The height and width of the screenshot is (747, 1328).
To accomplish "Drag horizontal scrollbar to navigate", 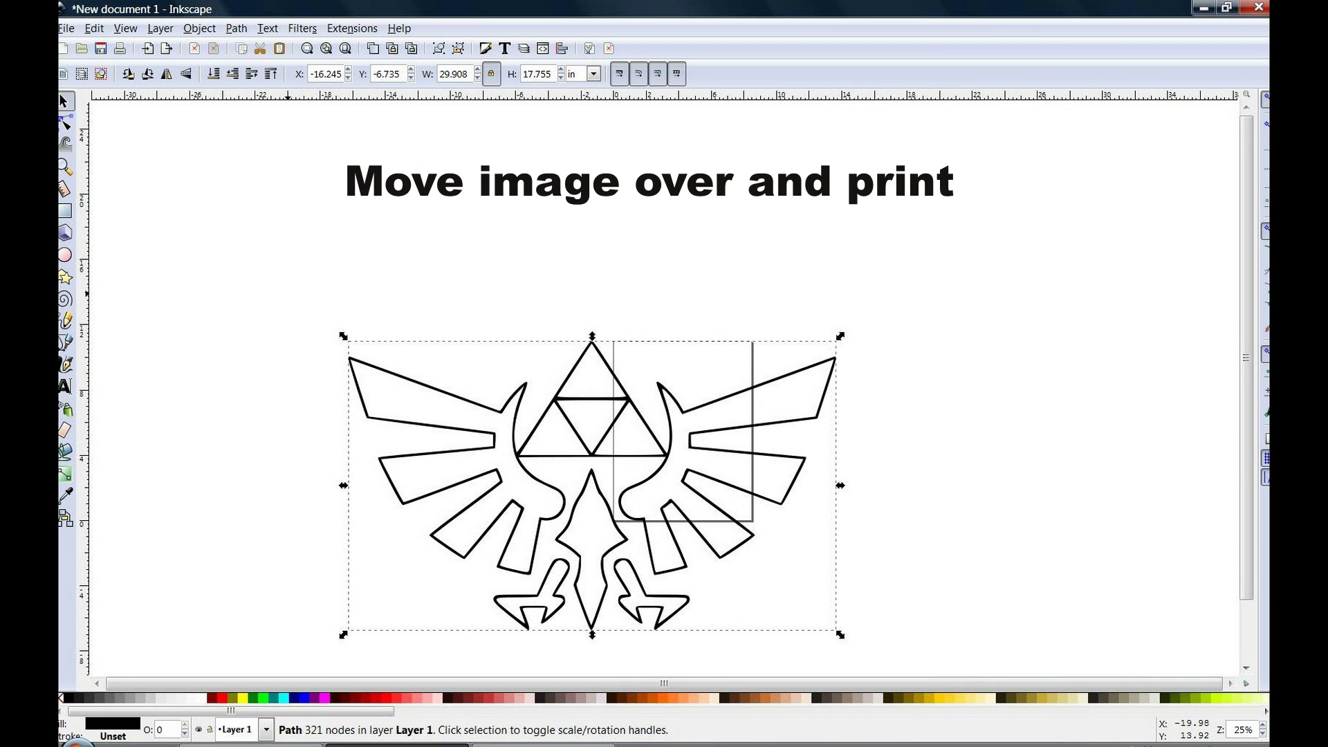I will [x=664, y=682].
